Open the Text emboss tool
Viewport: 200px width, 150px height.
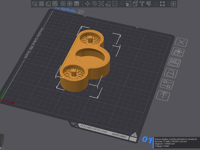142,4
